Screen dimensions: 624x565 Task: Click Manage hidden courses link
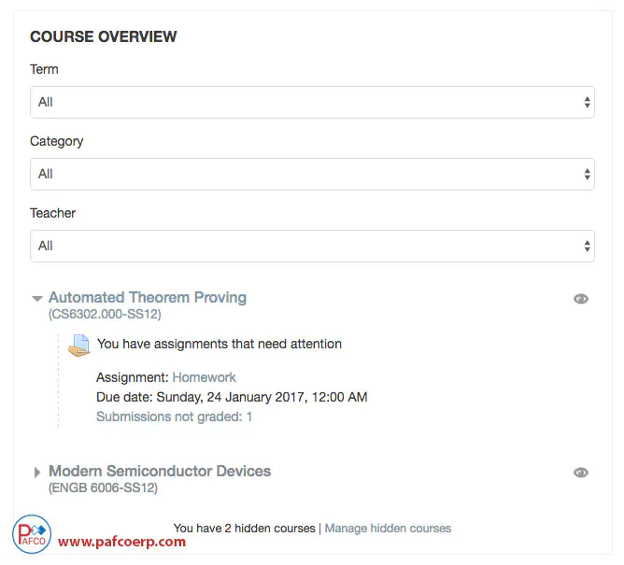(x=388, y=529)
